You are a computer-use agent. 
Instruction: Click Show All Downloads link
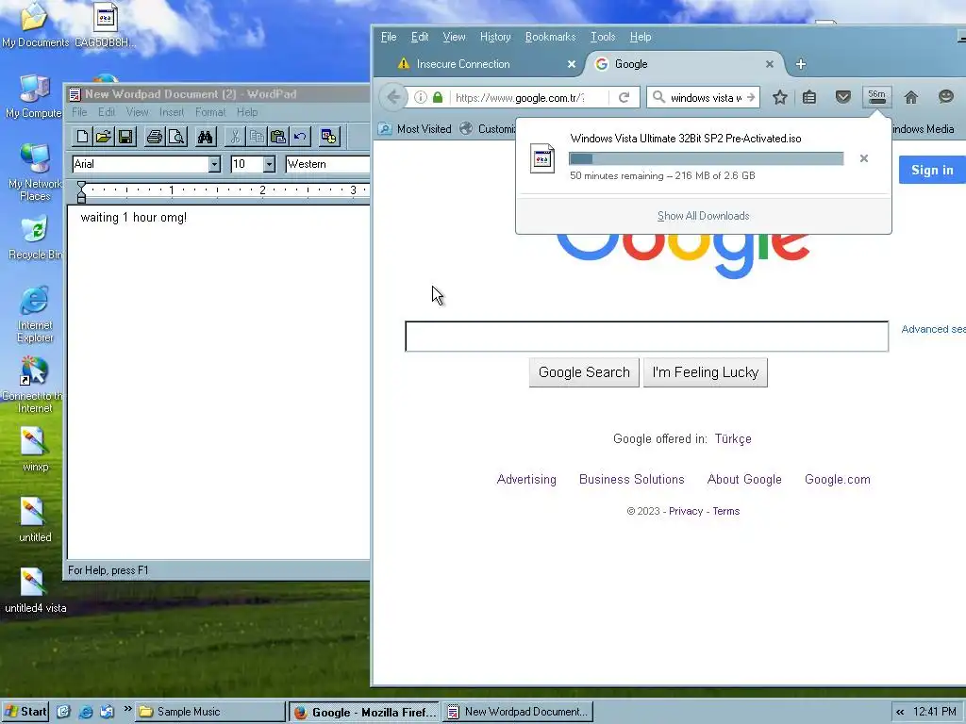coord(703,216)
